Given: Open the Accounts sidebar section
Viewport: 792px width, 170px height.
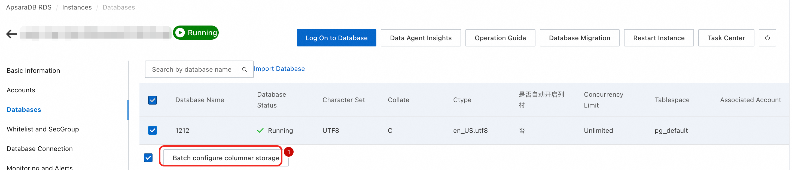Looking at the screenshot, I should (x=21, y=90).
